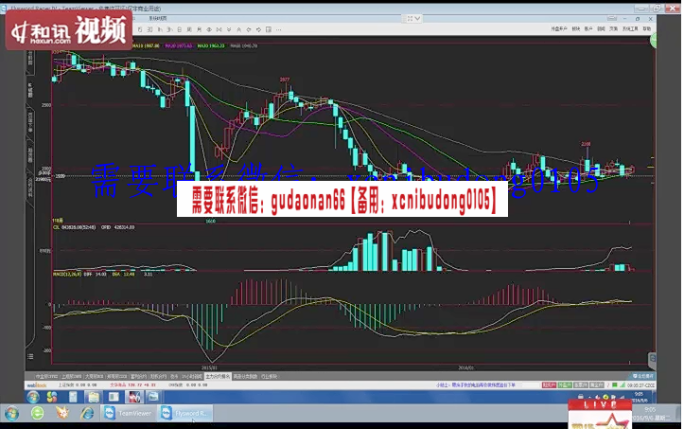This screenshot has width=684, height=429.
Task: Open the remote Windows Start button
Action: tap(33, 397)
